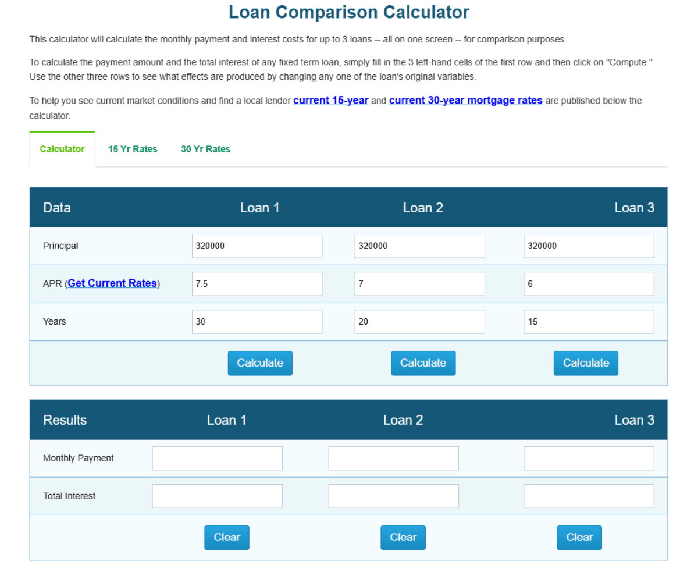
Task: Calculate results for Loan 3
Action: (x=586, y=362)
